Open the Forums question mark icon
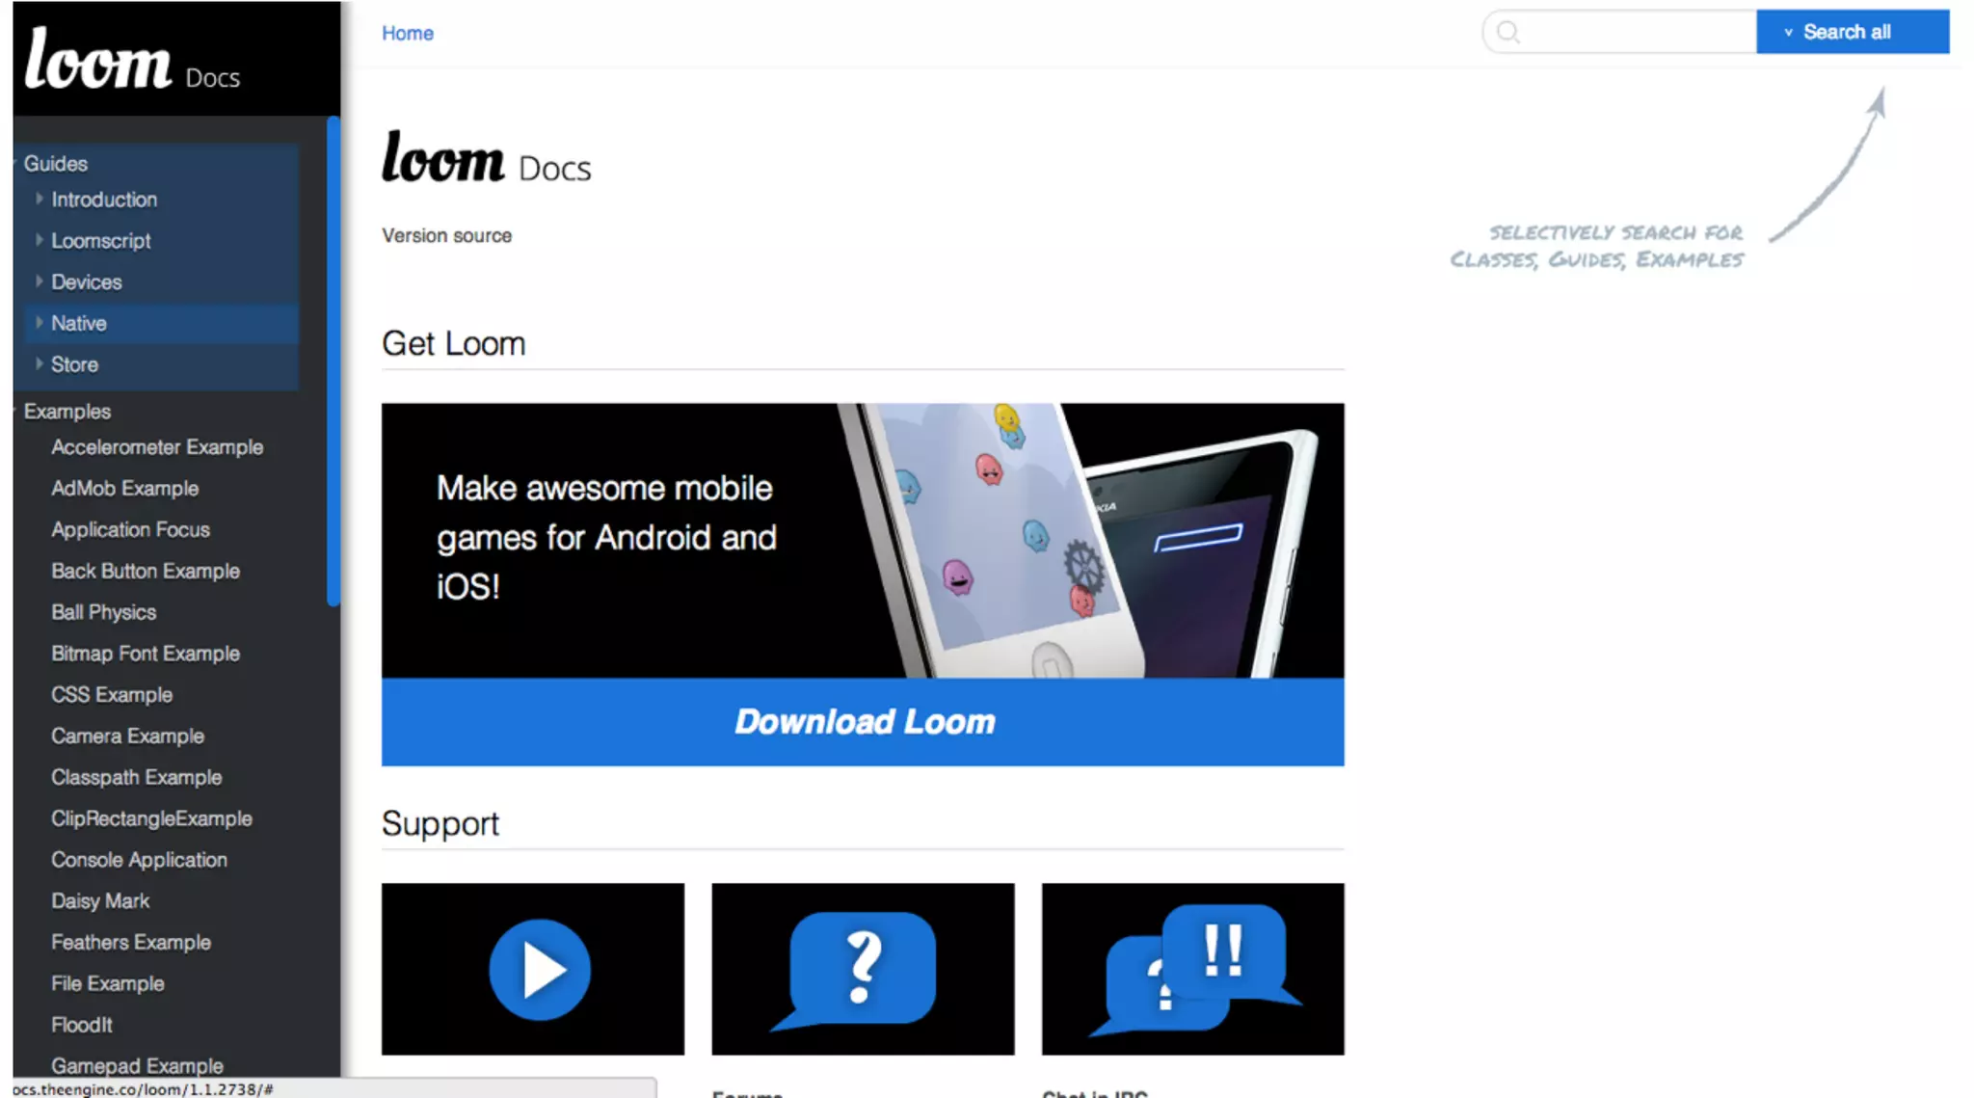 tap(863, 969)
